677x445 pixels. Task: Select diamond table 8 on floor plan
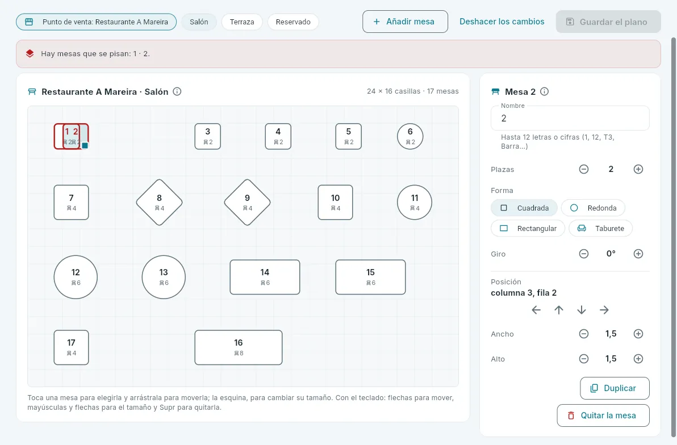160,203
